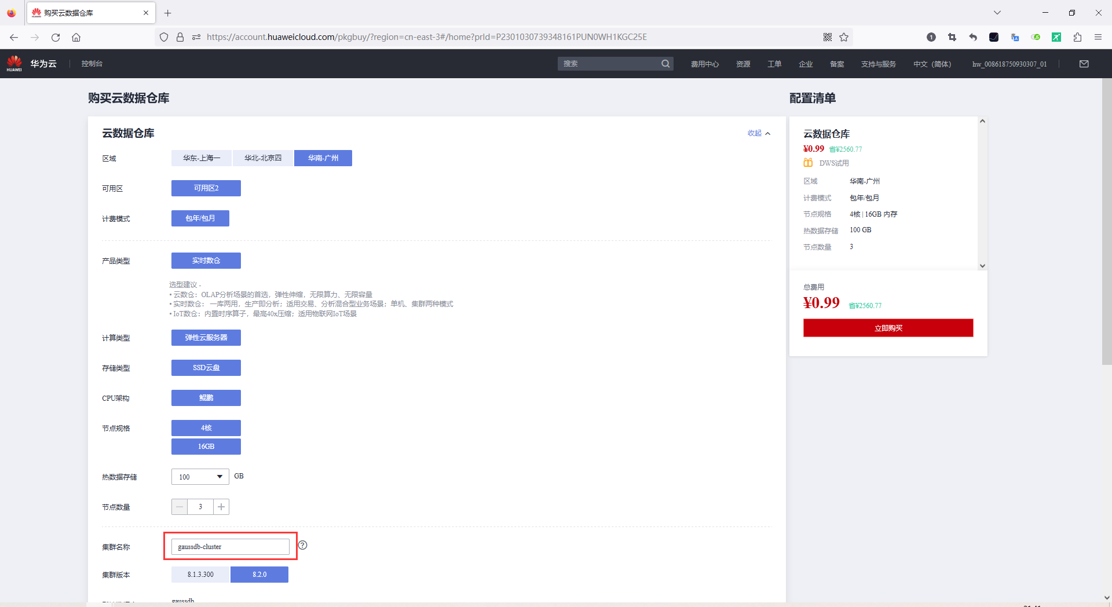Open the hot data storage dropdown
The image size is (1112, 607).
[x=200, y=477]
